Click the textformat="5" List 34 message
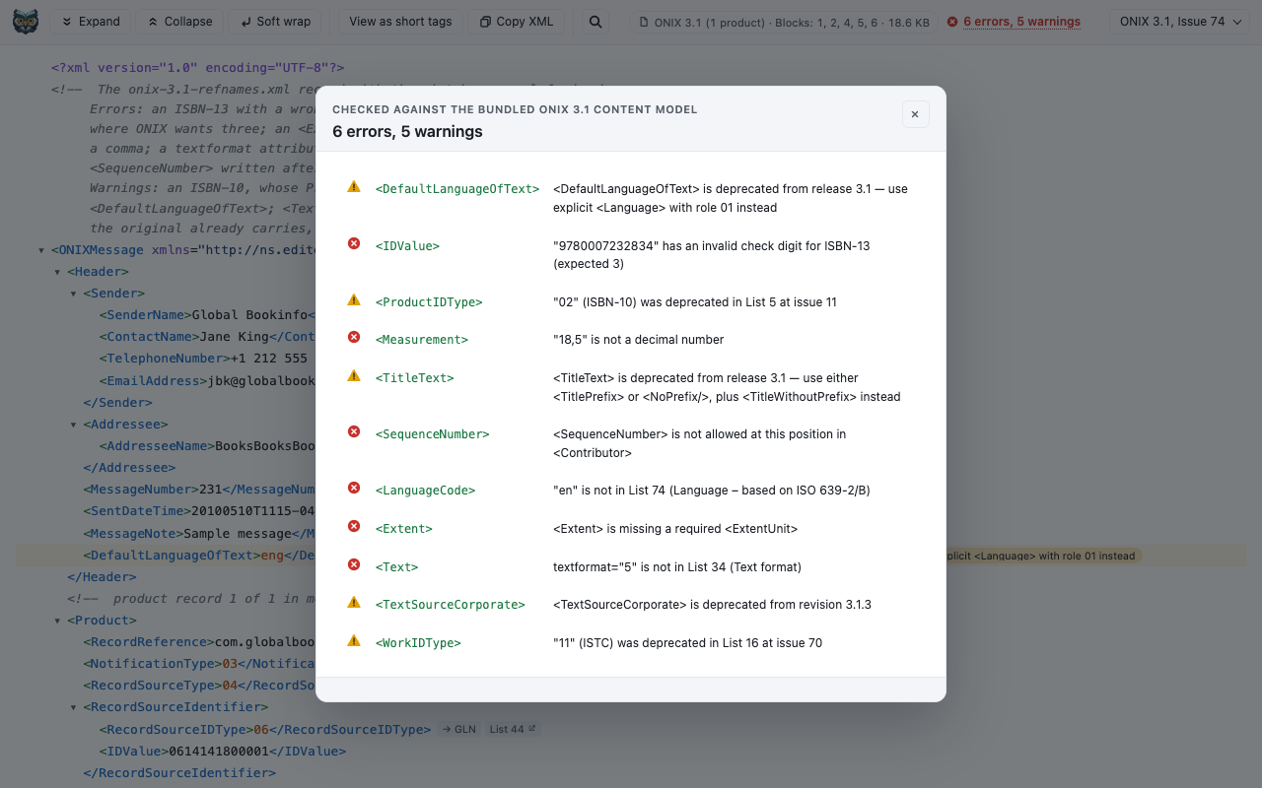 tap(677, 567)
